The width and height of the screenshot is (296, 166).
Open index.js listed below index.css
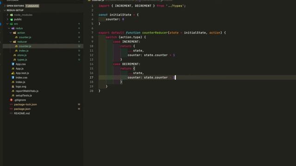click(20, 82)
